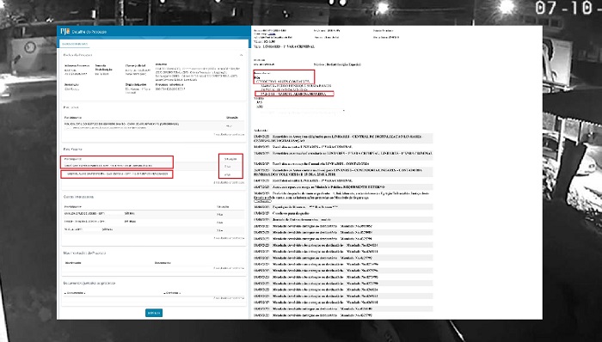This screenshot has height=342, width=602.
Task: Collapse the Dados do Processo panel chevron
Action: (x=241, y=56)
